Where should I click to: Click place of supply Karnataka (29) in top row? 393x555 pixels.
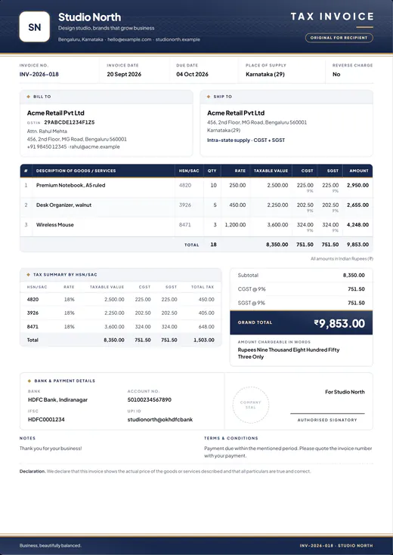click(x=265, y=74)
